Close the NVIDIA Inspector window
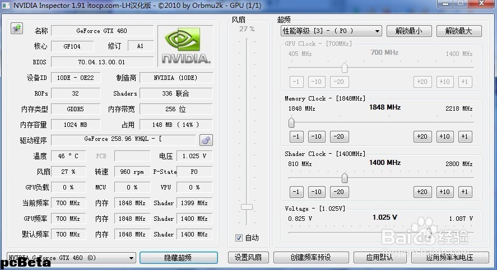The image size is (497, 270). (482, 3)
